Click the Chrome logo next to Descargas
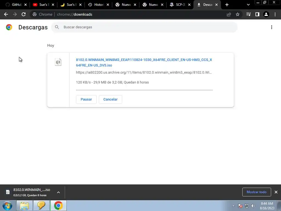 9,27
